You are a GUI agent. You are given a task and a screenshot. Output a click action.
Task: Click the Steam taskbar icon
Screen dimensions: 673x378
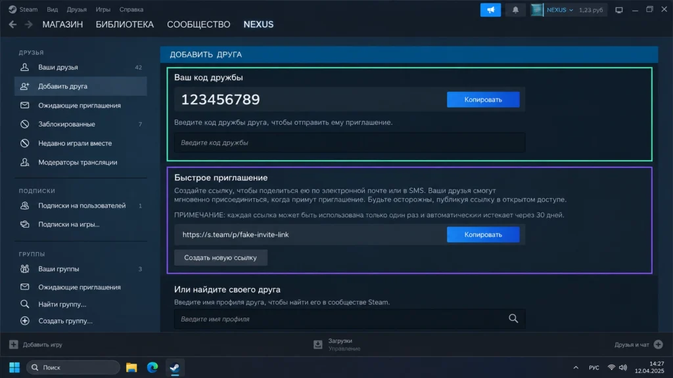[x=175, y=367]
